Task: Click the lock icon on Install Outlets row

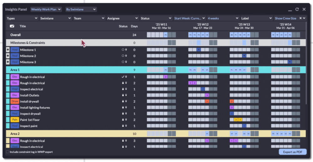Action: pyautogui.click(x=123, y=95)
